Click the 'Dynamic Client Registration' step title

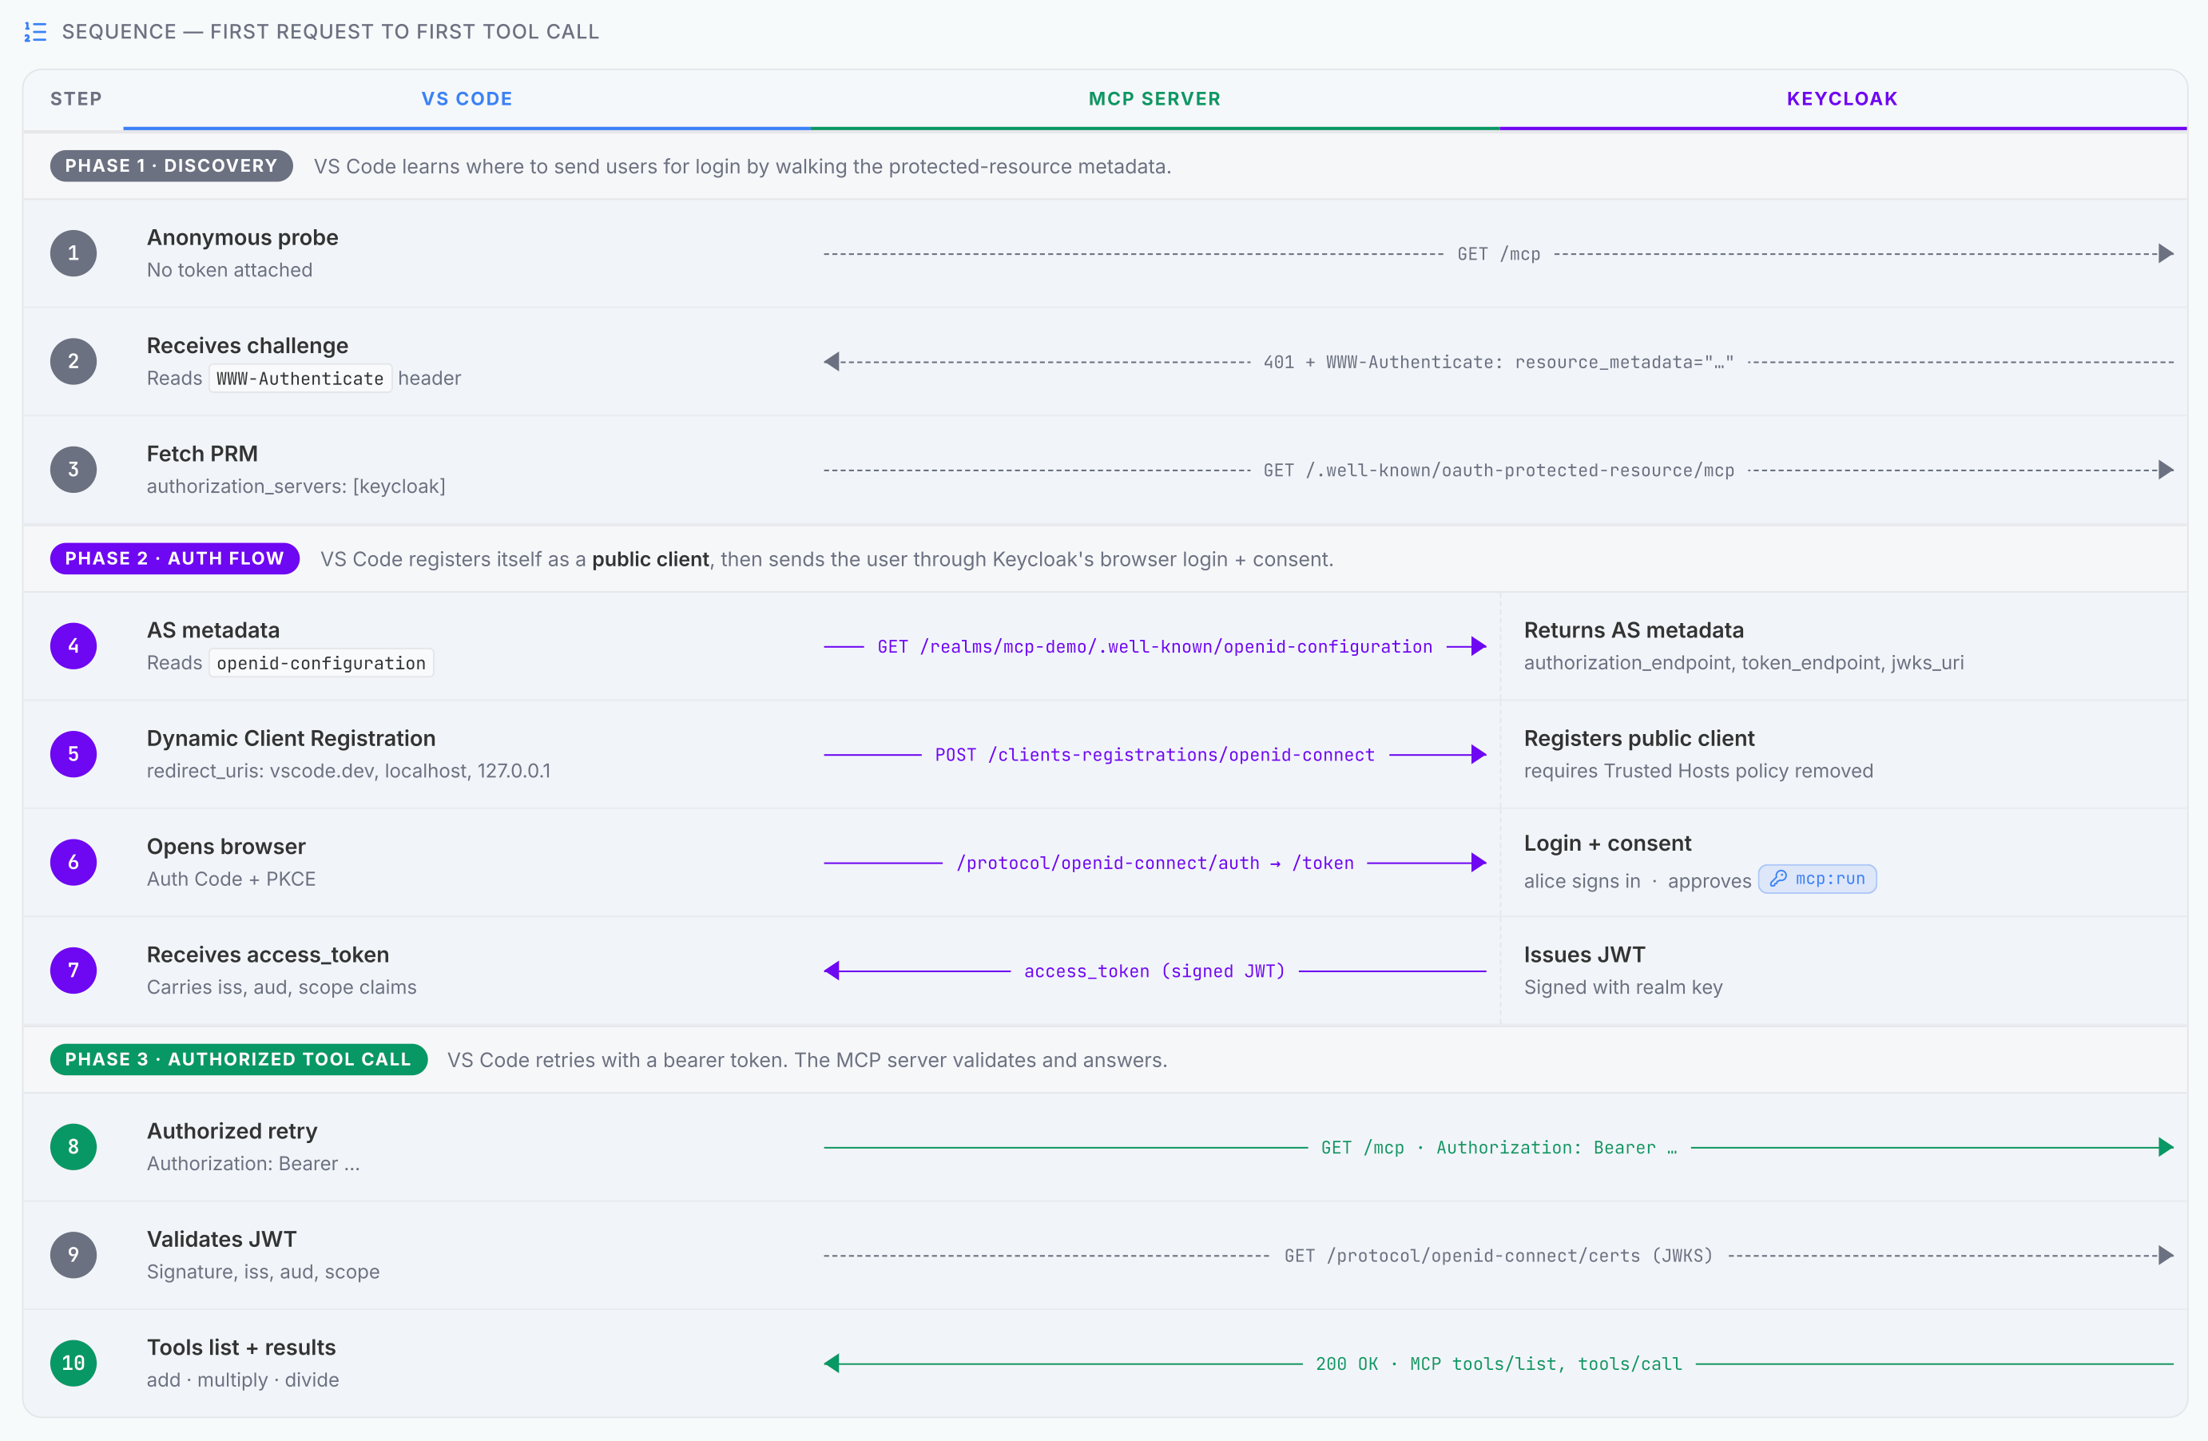pyautogui.click(x=291, y=737)
